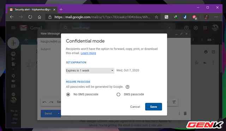Click the Gmail support help icon

(186, 28)
